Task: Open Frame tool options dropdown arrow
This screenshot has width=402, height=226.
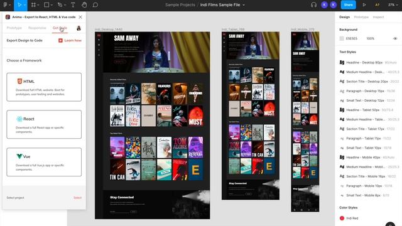Action: (x=38, y=5)
